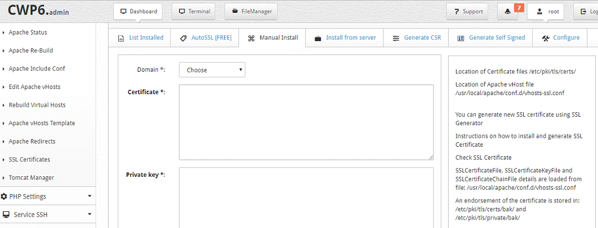The width and height of the screenshot is (598, 228).
Task: Click the Certificate textarea resize handle
Action: [x=431, y=157]
